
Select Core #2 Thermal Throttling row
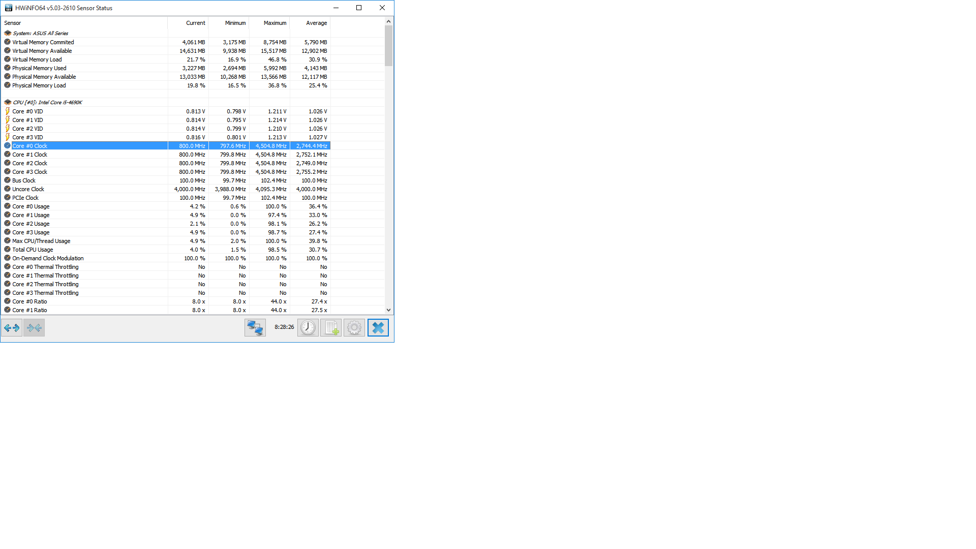click(45, 284)
